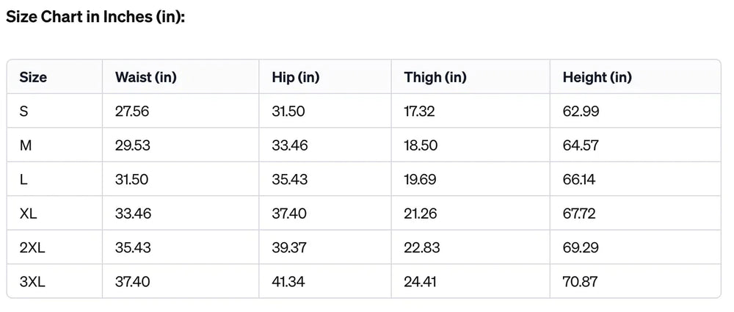The width and height of the screenshot is (734, 312).
Task: Select the "3XL" size row label
Action: (x=32, y=282)
